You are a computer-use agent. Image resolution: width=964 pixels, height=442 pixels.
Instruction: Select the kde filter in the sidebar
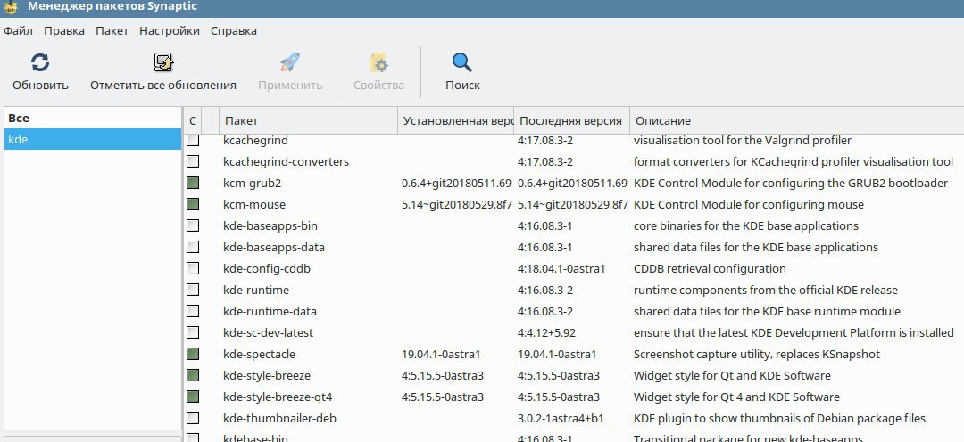tap(93, 139)
